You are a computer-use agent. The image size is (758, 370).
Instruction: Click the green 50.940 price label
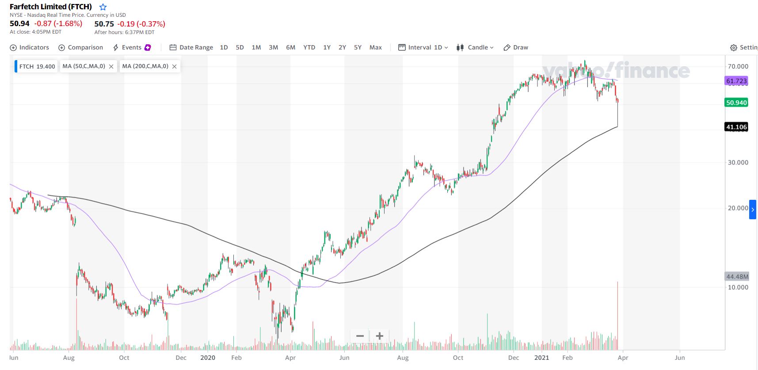pos(736,103)
